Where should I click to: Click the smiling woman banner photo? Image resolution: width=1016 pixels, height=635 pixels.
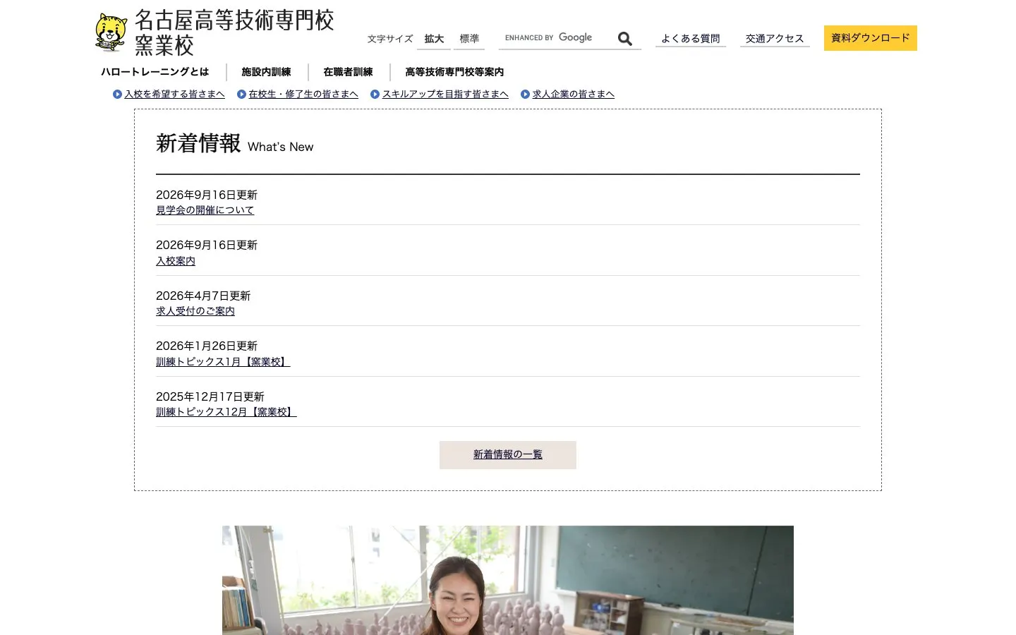click(508, 580)
